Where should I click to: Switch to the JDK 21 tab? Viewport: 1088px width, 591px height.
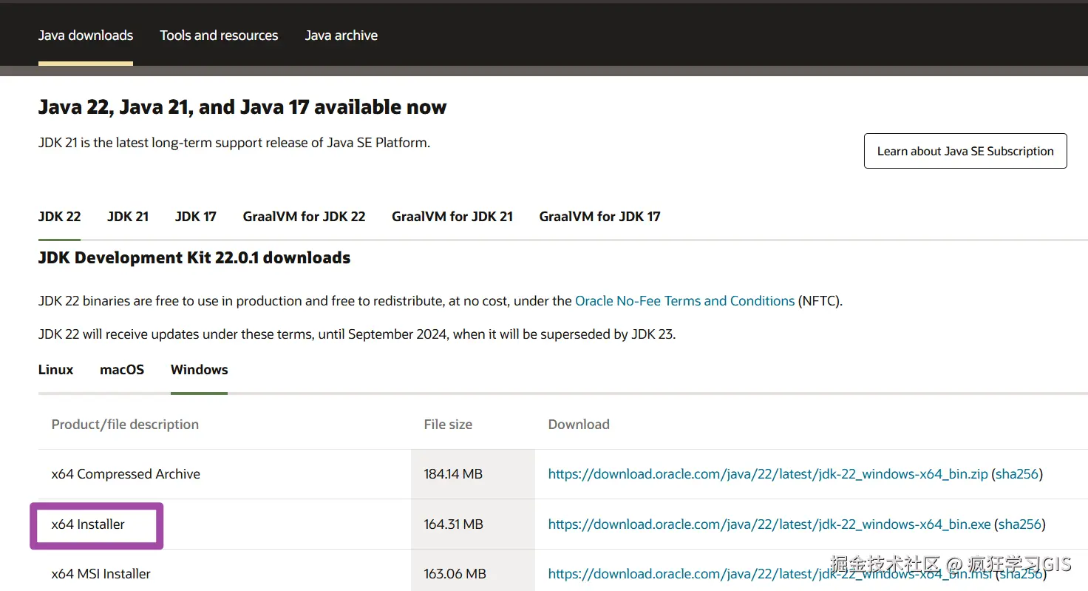tap(128, 217)
